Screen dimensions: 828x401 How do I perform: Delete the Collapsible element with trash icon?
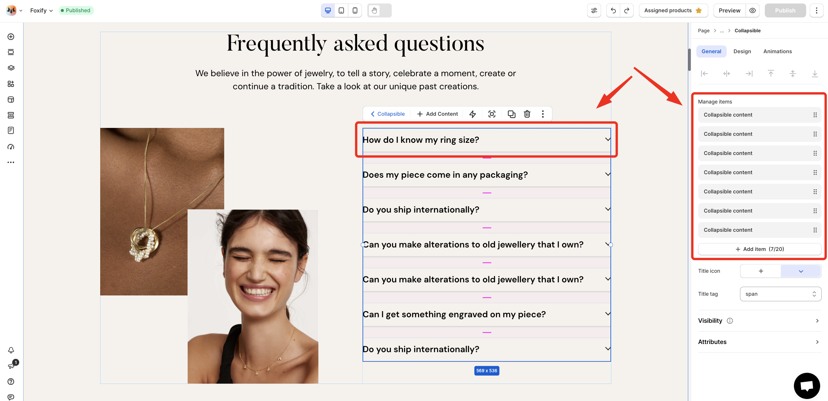pyautogui.click(x=527, y=114)
